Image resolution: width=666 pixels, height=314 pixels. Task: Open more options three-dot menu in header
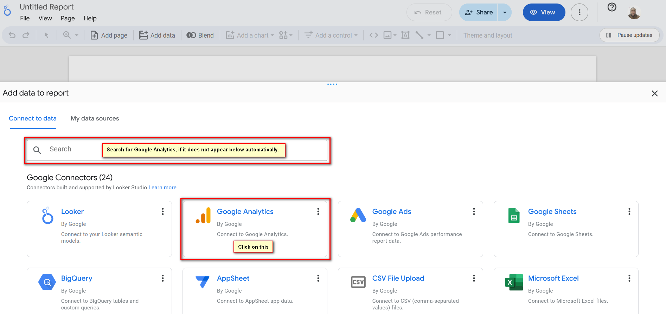tap(579, 12)
